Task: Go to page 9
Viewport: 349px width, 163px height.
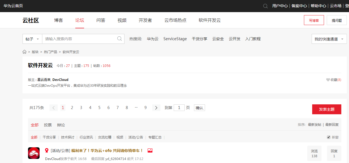Action: point(145,108)
